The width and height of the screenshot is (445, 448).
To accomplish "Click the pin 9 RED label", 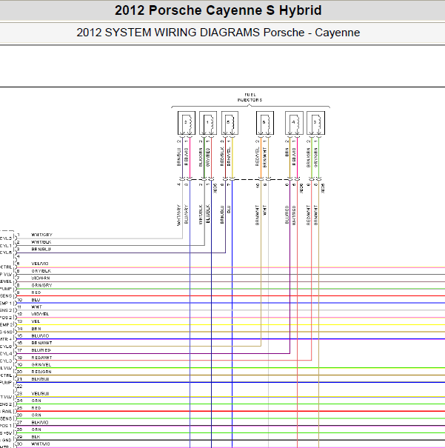I will pos(36,292).
